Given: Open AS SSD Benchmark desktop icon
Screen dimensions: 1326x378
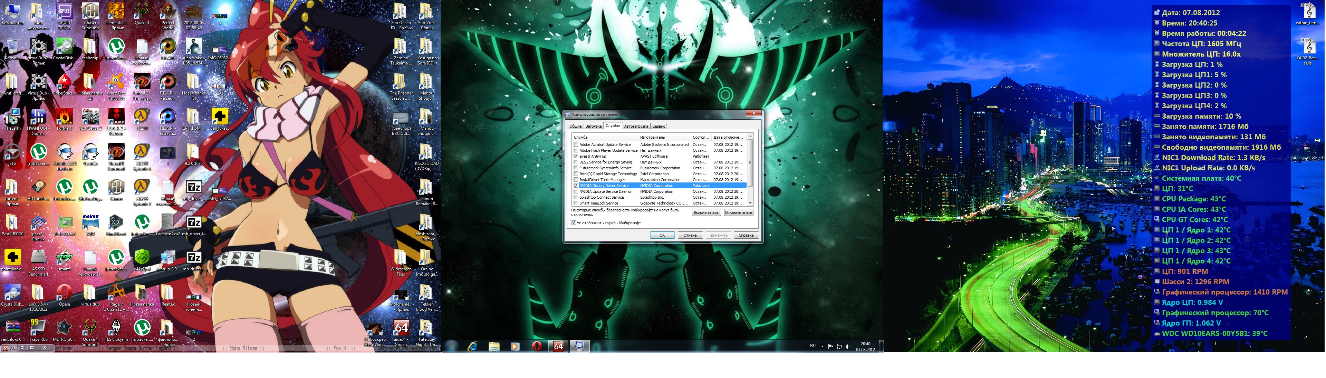Looking at the screenshot, I should click(38, 262).
